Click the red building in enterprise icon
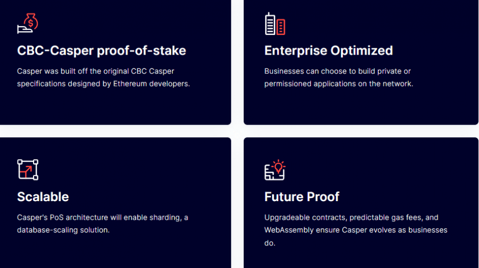This screenshot has height=268, width=479. click(x=281, y=27)
